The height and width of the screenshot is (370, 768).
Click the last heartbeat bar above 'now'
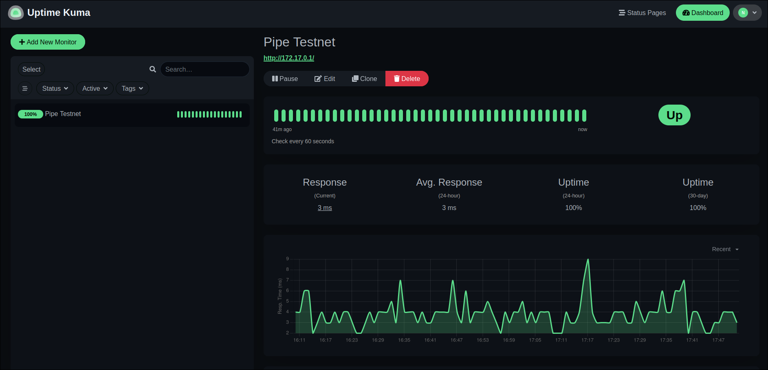coord(584,116)
